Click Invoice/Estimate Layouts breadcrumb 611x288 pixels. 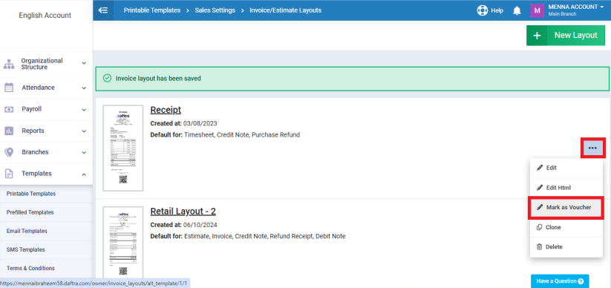286,10
